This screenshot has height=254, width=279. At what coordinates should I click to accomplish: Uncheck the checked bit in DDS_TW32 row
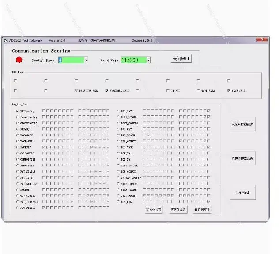[209, 147]
